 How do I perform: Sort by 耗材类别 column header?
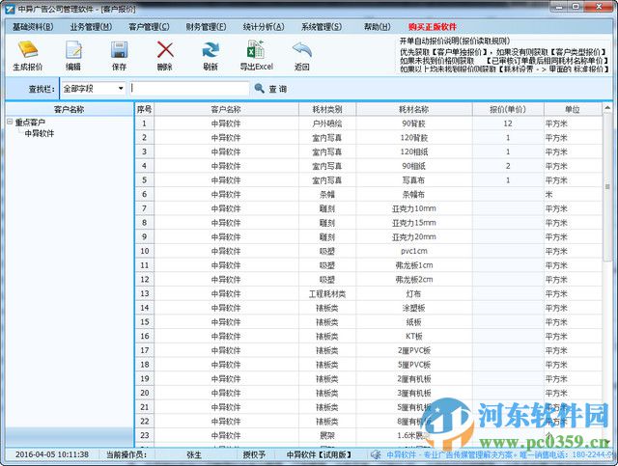pos(327,109)
